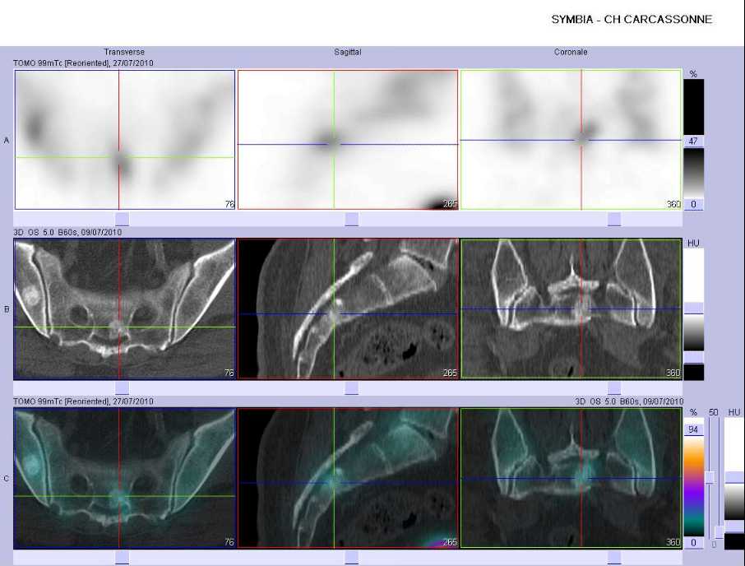Click the row label A

[7, 140]
